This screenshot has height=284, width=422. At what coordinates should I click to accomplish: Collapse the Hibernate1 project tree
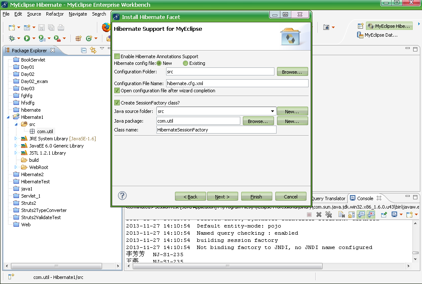point(8,117)
